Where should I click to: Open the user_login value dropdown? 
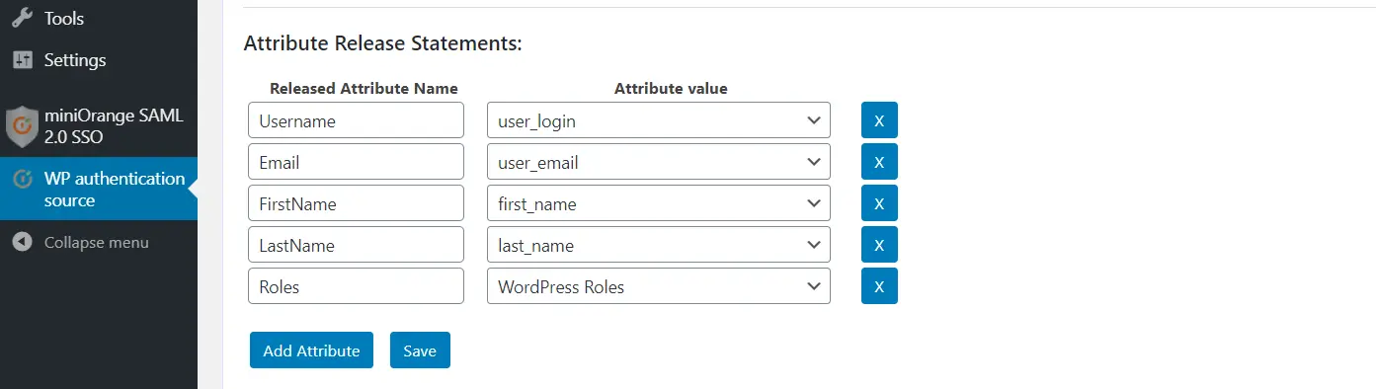point(659,120)
